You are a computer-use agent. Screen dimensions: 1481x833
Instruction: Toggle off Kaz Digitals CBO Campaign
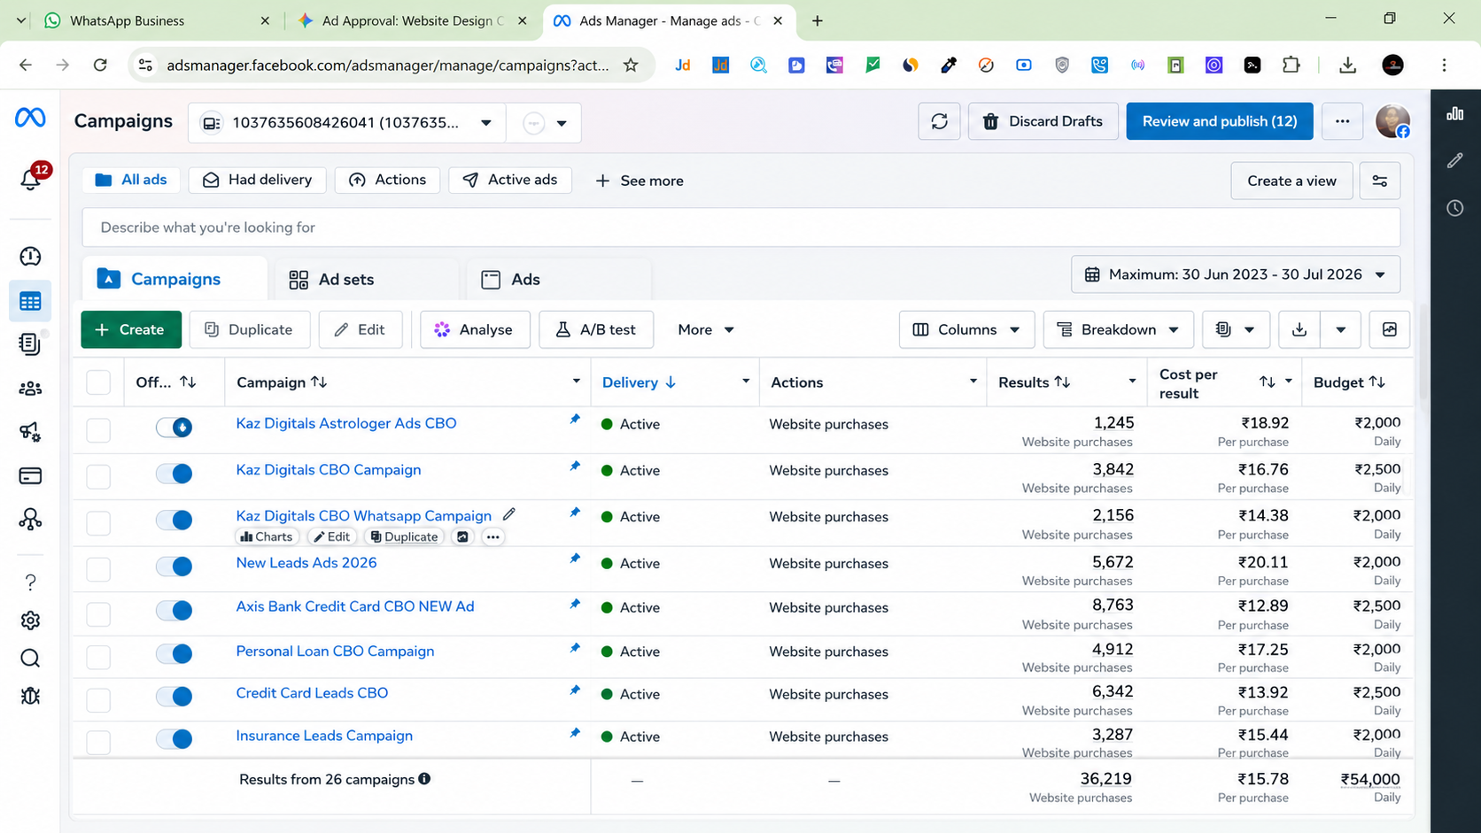tap(174, 474)
